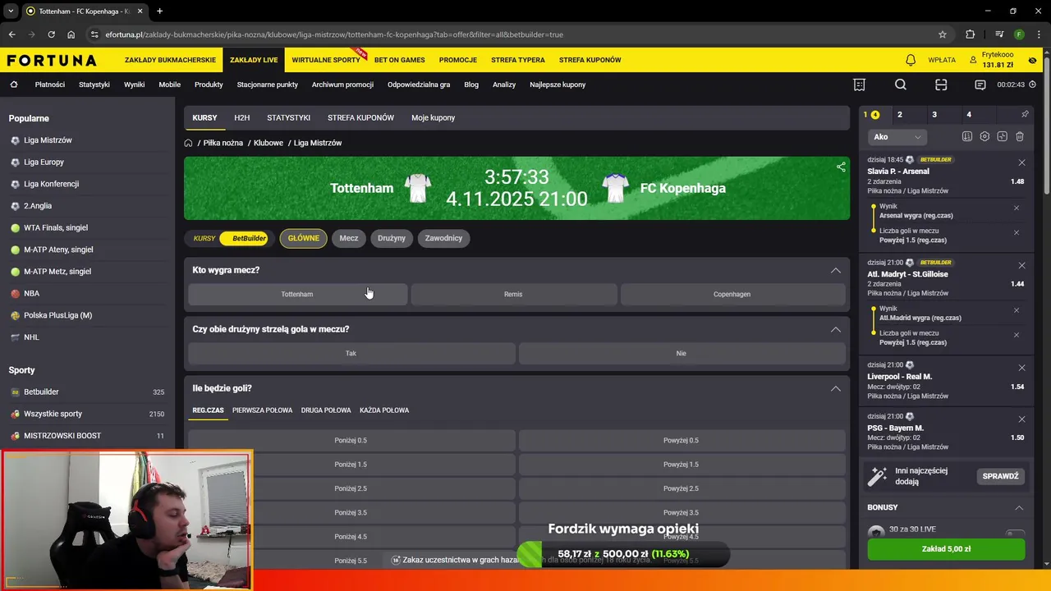
Task: Switch to the KURSY mode pill
Action: pos(204,239)
